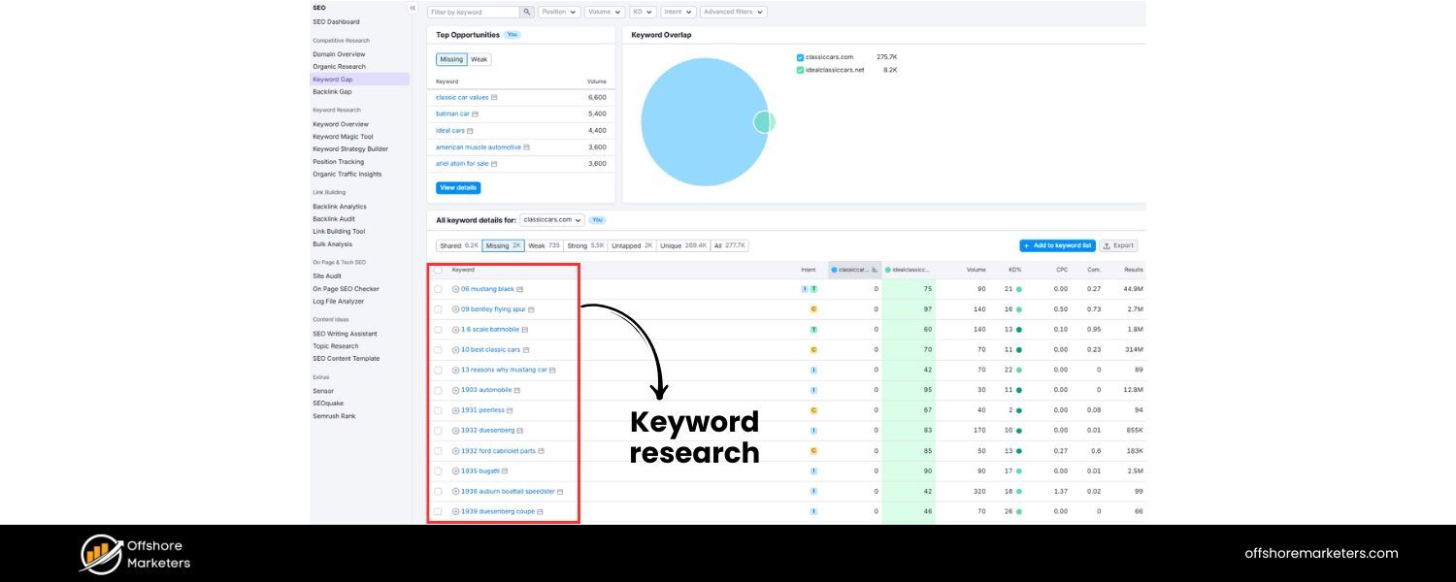Image resolution: width=1456 pixels, height=582 pixels.
Task: Select all keywords via header checkbox
Action: click(x=440, y=269)
